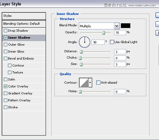Click the Size slider handle

(81, 64)
